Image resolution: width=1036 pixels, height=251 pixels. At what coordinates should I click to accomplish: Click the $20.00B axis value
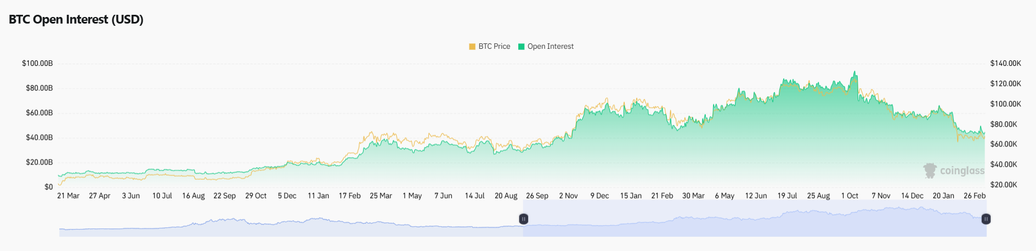[x=39, y=162]
